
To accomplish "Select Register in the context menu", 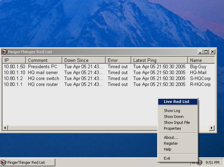I will 178,144.
